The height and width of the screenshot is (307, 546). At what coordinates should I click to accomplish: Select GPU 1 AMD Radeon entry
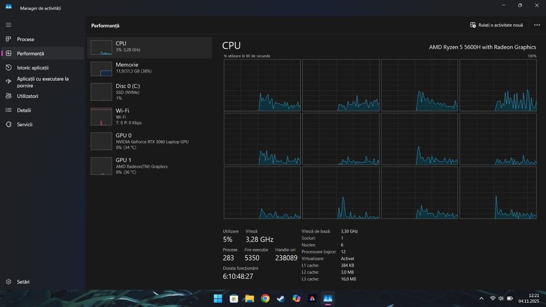pos(150,166)
